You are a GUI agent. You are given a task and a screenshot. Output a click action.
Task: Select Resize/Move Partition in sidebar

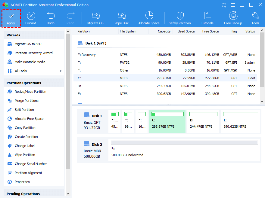coord(30,92)
